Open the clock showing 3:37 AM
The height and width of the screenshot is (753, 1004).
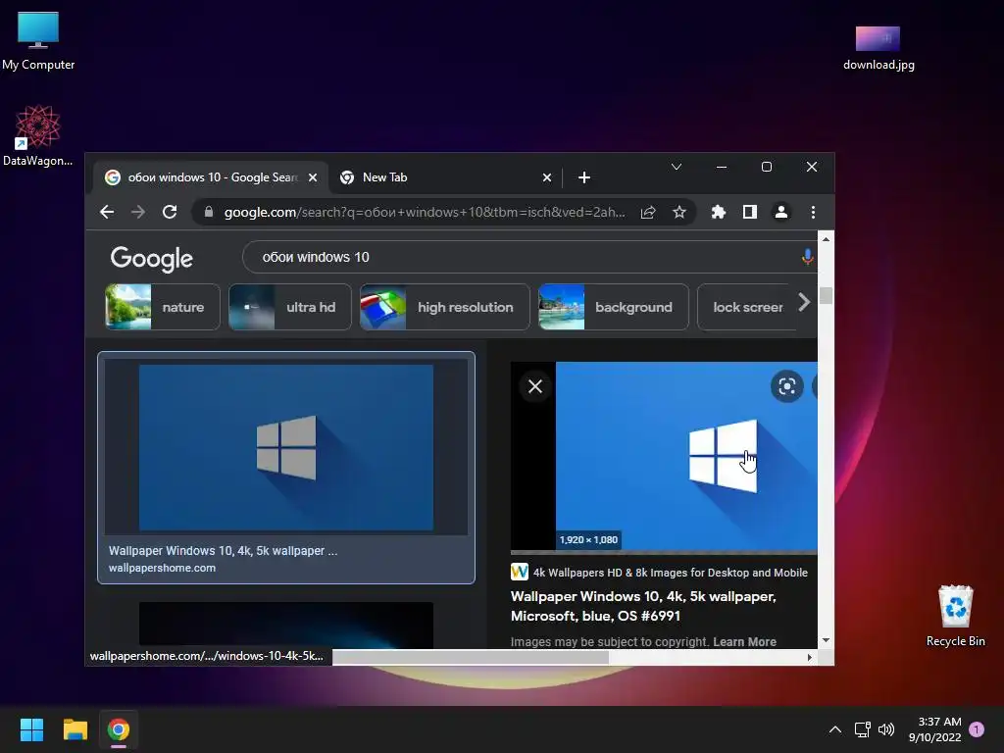pos(934,729)
